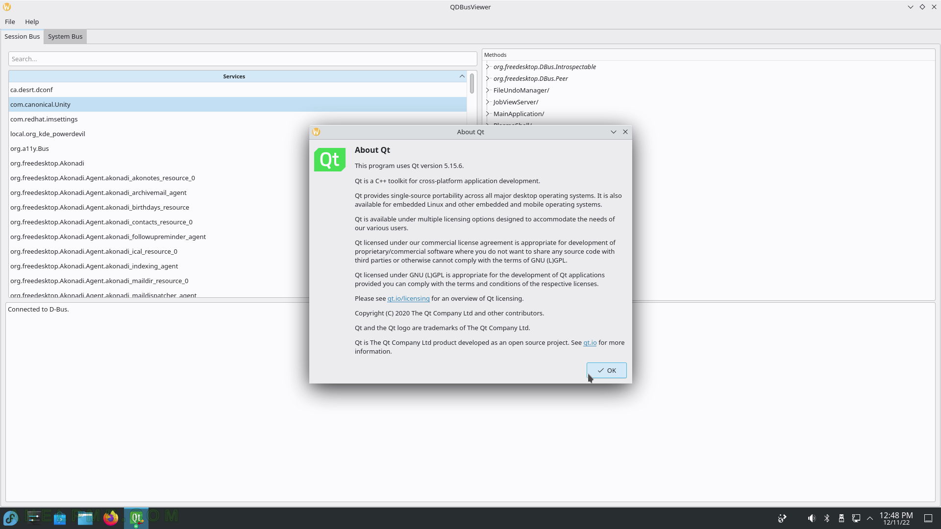Open System Settings from taskbar
This screenshot has width=941, height=529.
coord(34,518)
